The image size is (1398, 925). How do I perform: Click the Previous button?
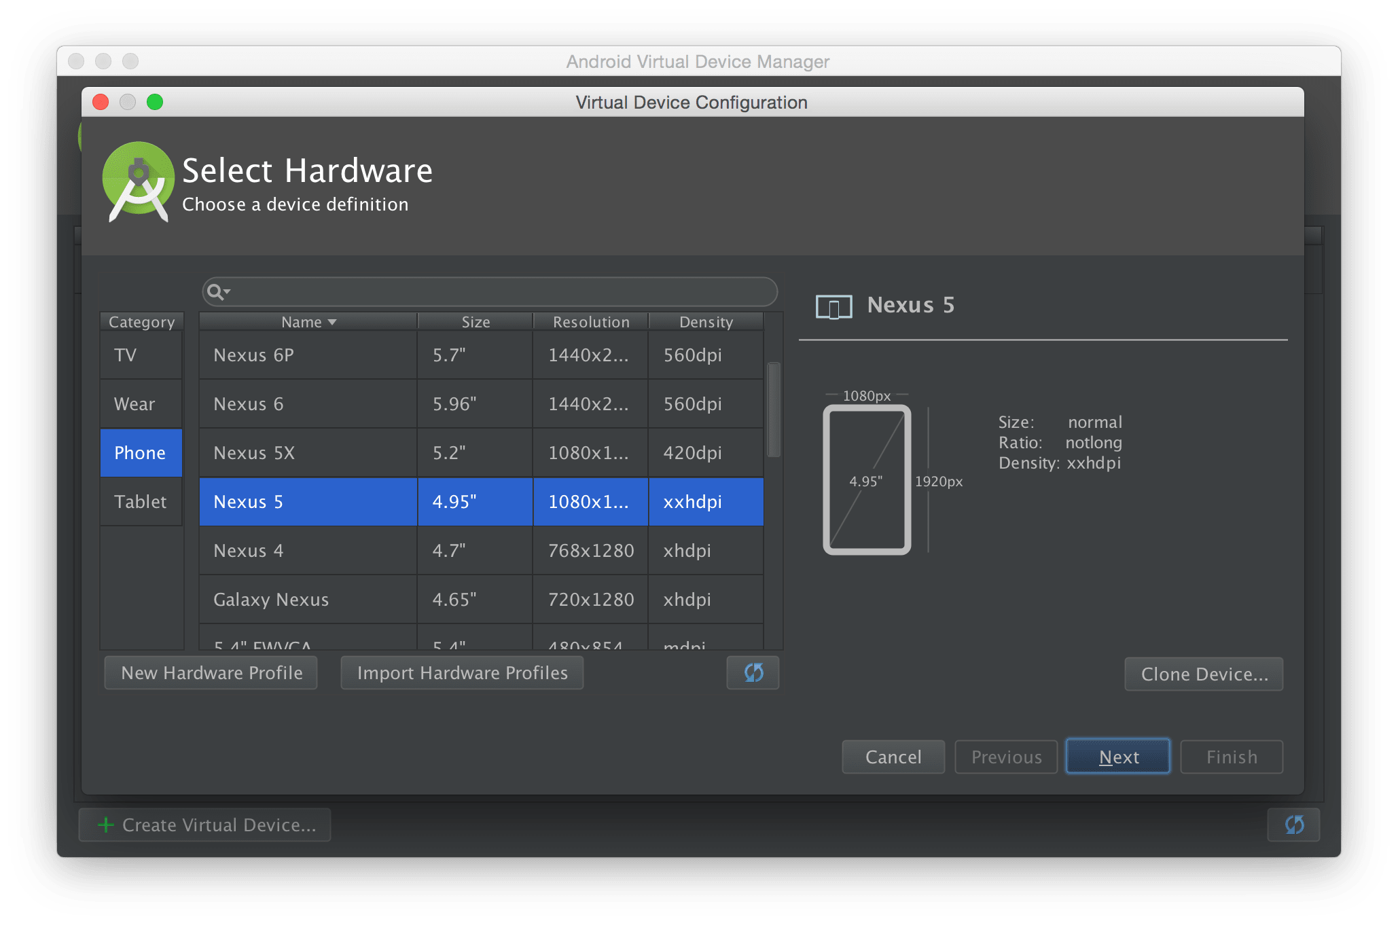(1006, 757)
